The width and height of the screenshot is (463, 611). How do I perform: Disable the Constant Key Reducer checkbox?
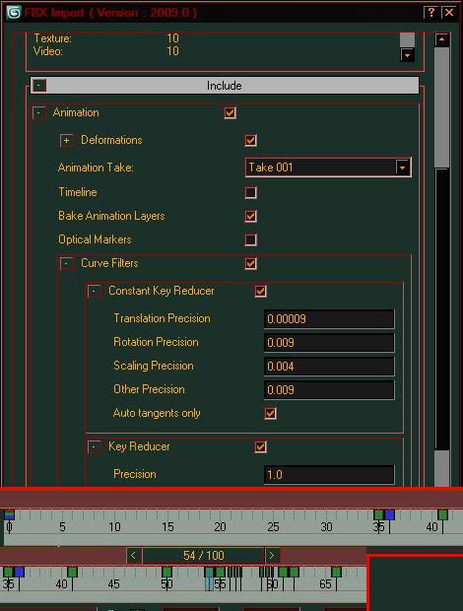(x=260, y=291)
